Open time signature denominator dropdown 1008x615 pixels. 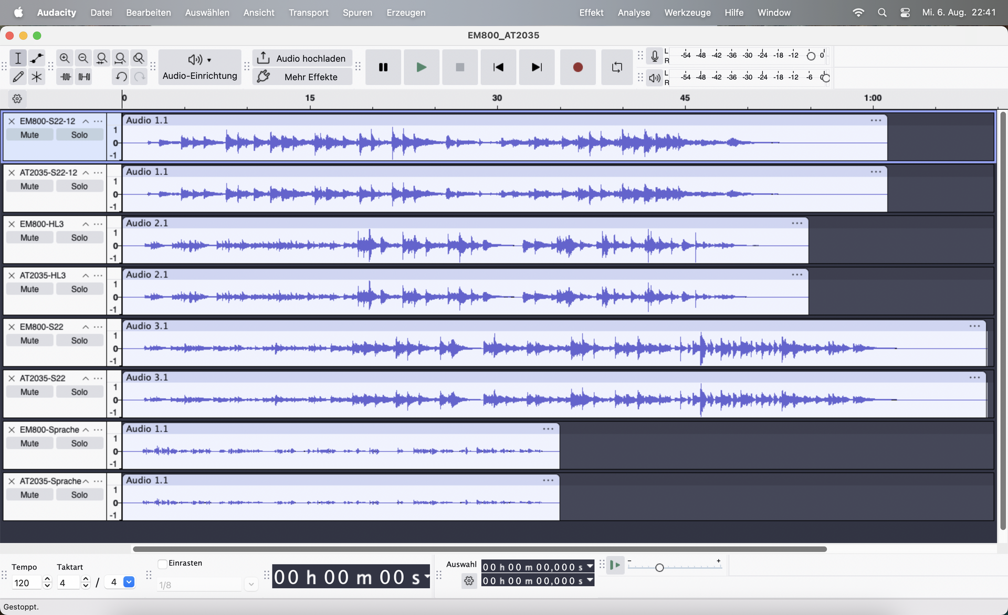pyautogui.click(x=129, y=582)
